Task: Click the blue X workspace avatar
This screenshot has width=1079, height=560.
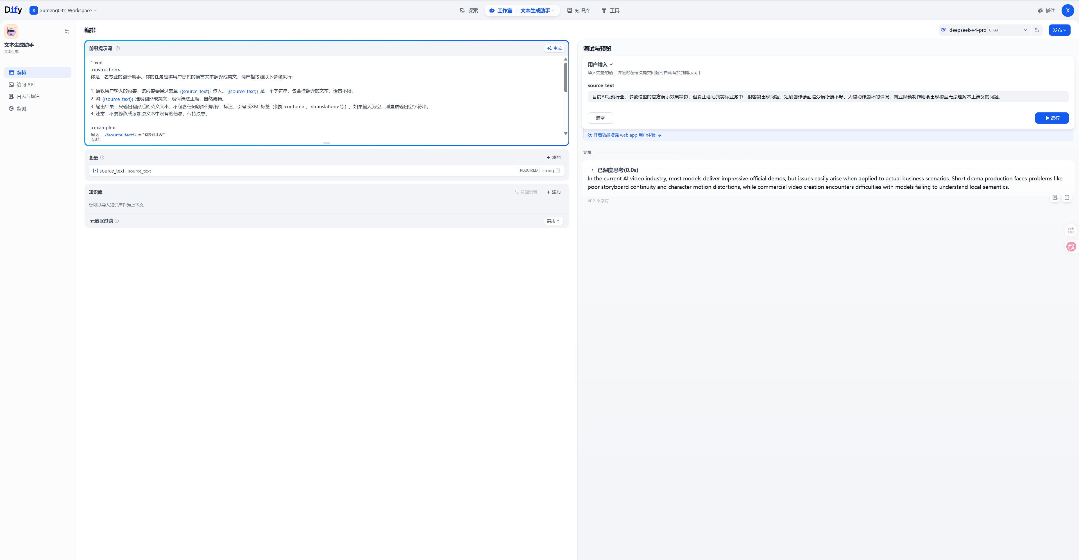Action: [x=34, y=10]
